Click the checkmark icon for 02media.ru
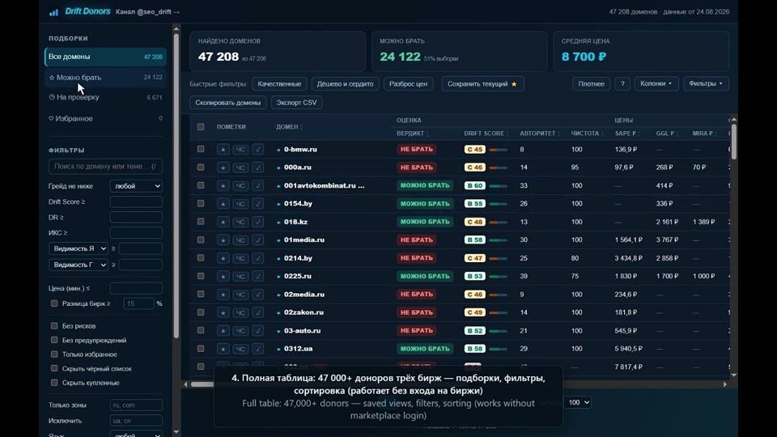777x437 pixels. (x=257, y=295)
